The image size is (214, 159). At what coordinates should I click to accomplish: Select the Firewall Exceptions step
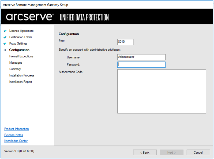(x=21, y=56)
